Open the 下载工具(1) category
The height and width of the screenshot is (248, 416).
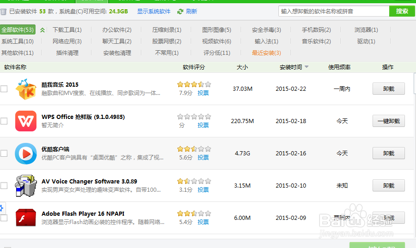tap(67, 30)
